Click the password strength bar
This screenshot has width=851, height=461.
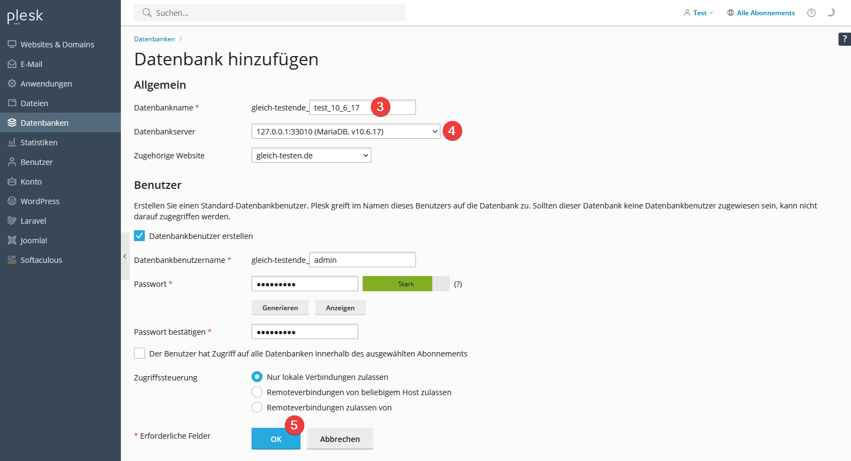point(406,284)
